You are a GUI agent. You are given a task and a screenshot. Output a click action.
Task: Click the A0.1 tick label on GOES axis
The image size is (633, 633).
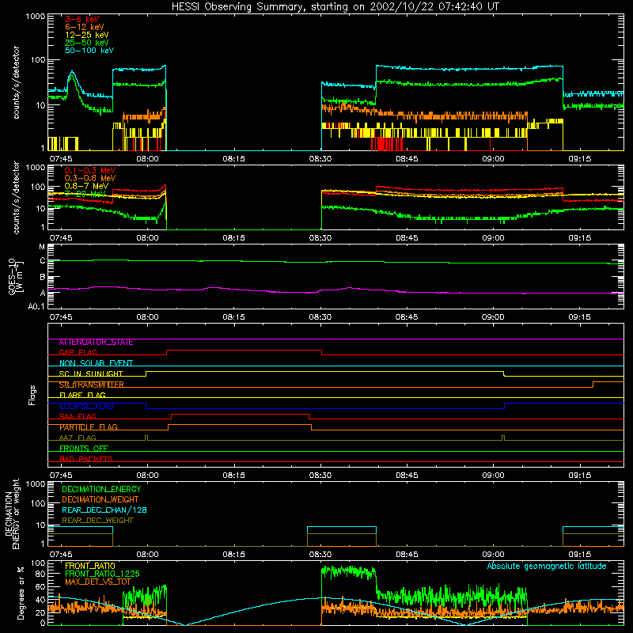tap(36, 307)
